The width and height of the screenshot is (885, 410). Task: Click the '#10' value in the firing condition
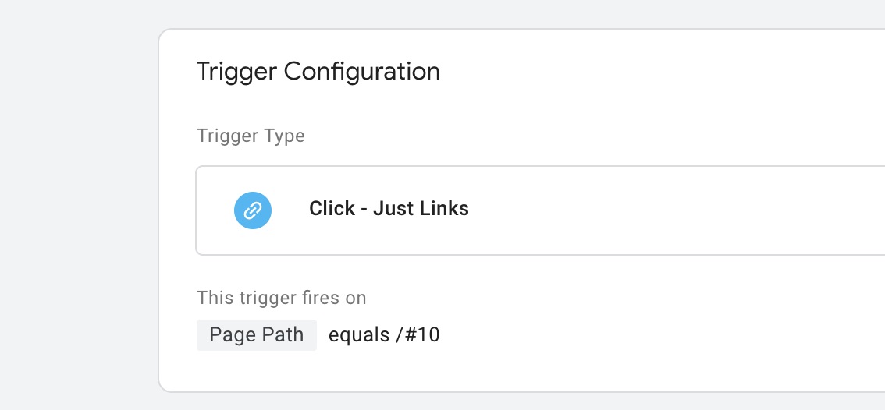[423, 335]
